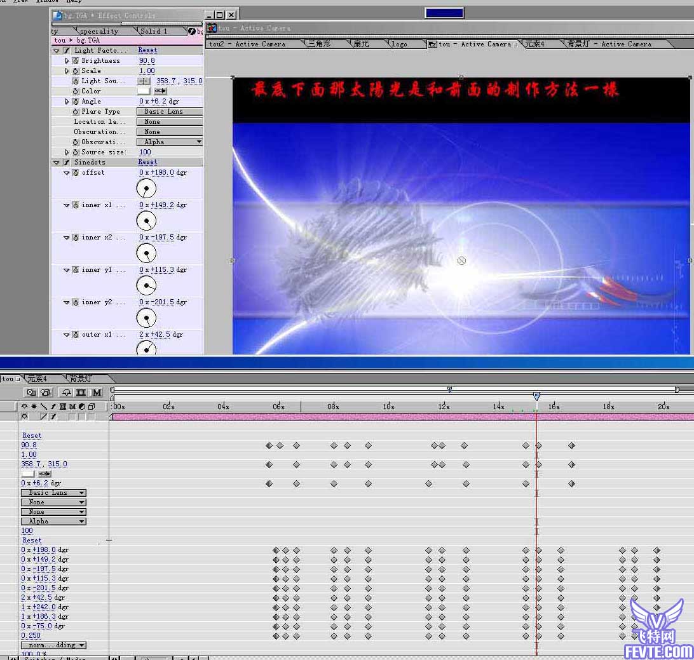Expand the Brightness property
Viewport: 694px width, 660px height.
[x=67, y=60]
